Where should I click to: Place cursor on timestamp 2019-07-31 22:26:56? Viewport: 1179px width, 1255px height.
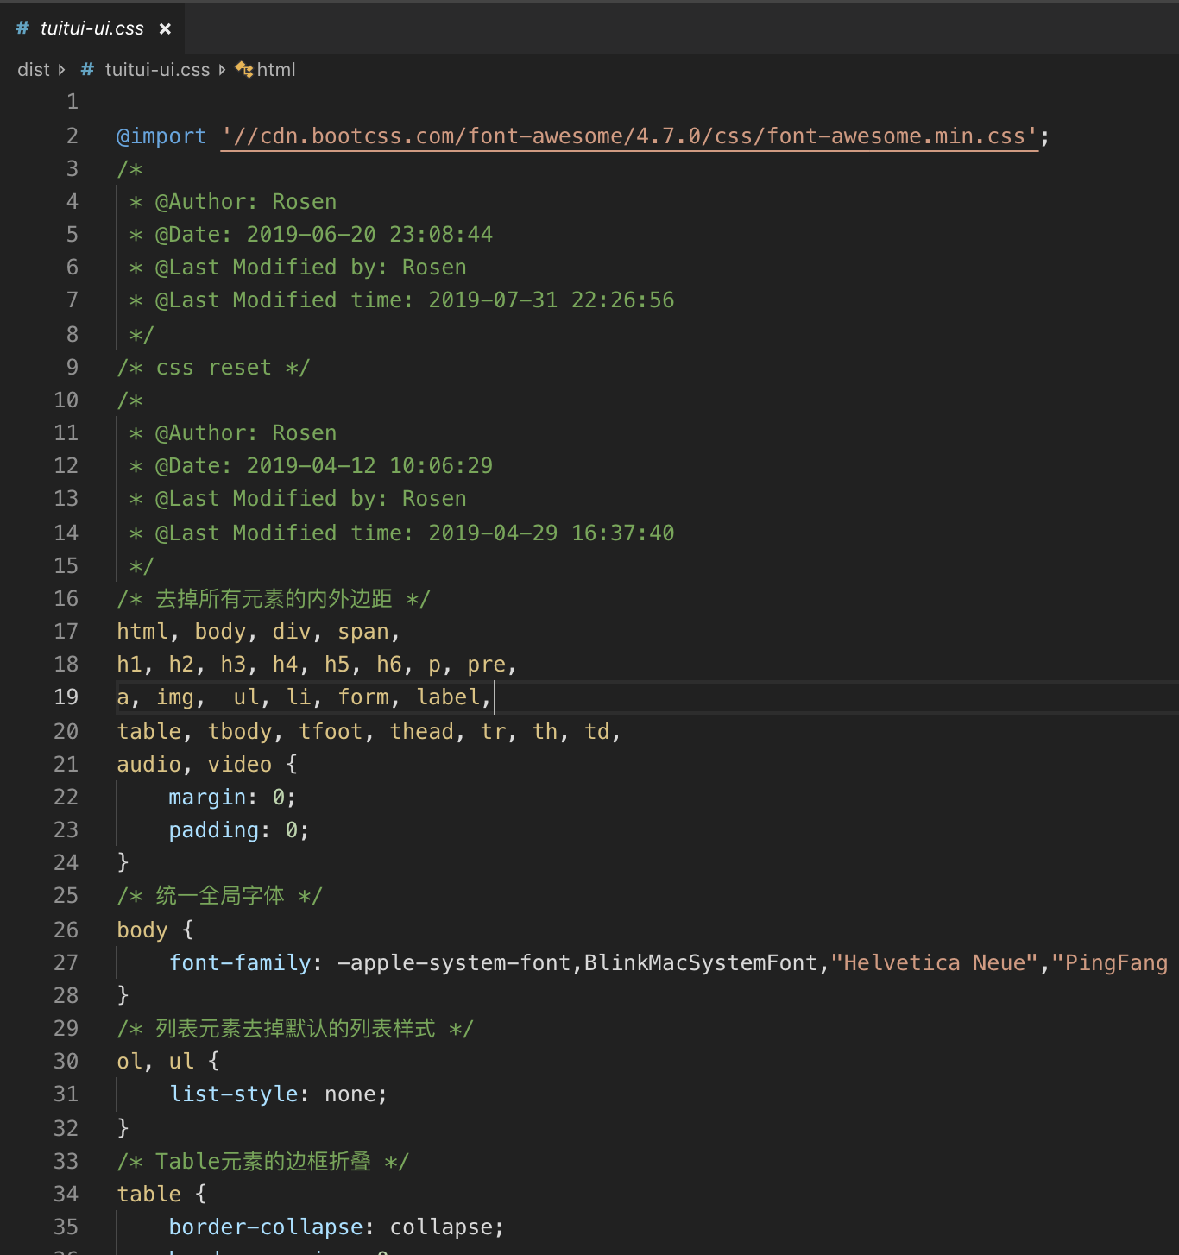pos(552,300)
